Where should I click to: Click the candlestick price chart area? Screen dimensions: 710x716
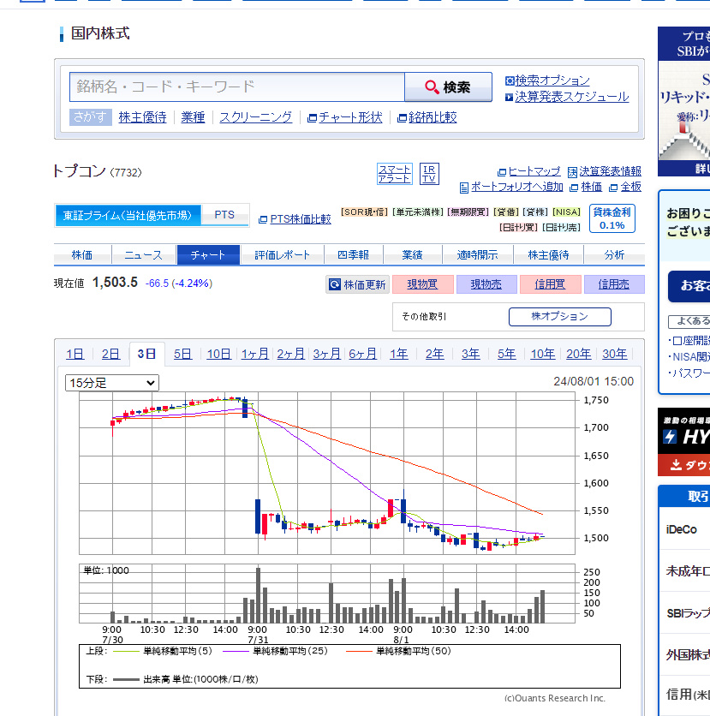[x=327, y=473]
